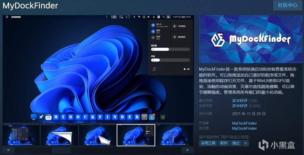Click the letter C dock icon
304x155 pixels.
(x=85, y=117)
